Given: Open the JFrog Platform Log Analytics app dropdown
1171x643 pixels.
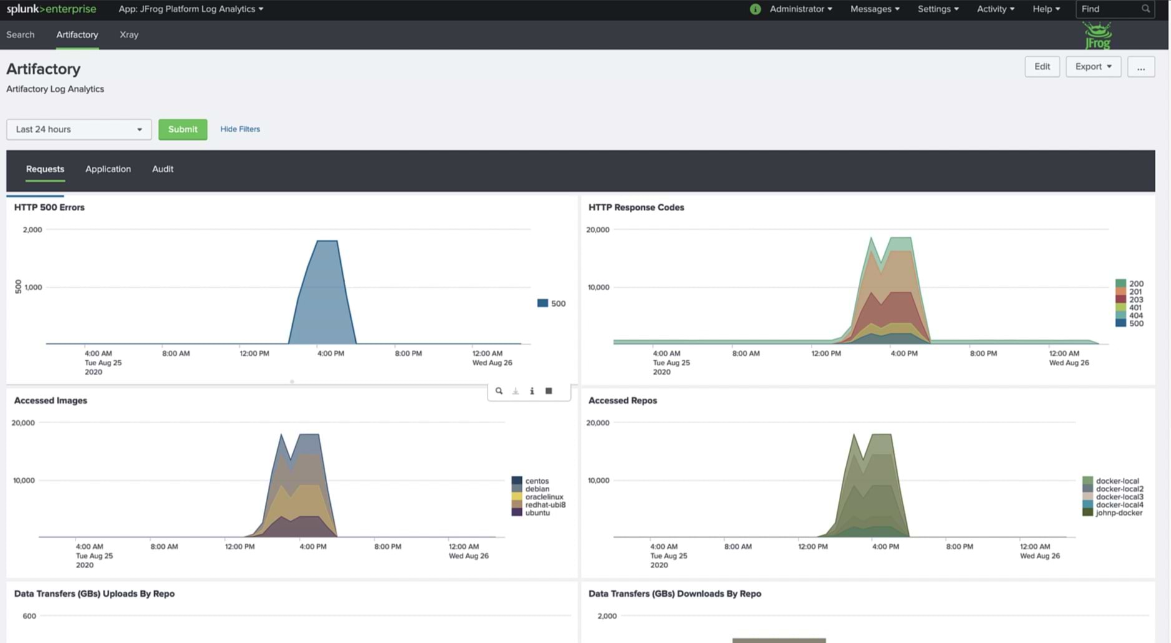Looking at the screenshot, I should (x=190, y=9).
